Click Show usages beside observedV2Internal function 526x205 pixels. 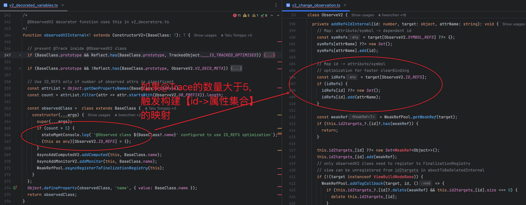pos(206,35)
